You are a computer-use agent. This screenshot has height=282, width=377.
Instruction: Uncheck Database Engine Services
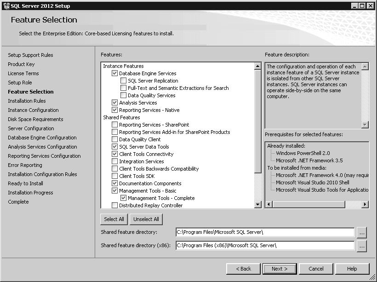pyautogui.click(x=114, y=73)
